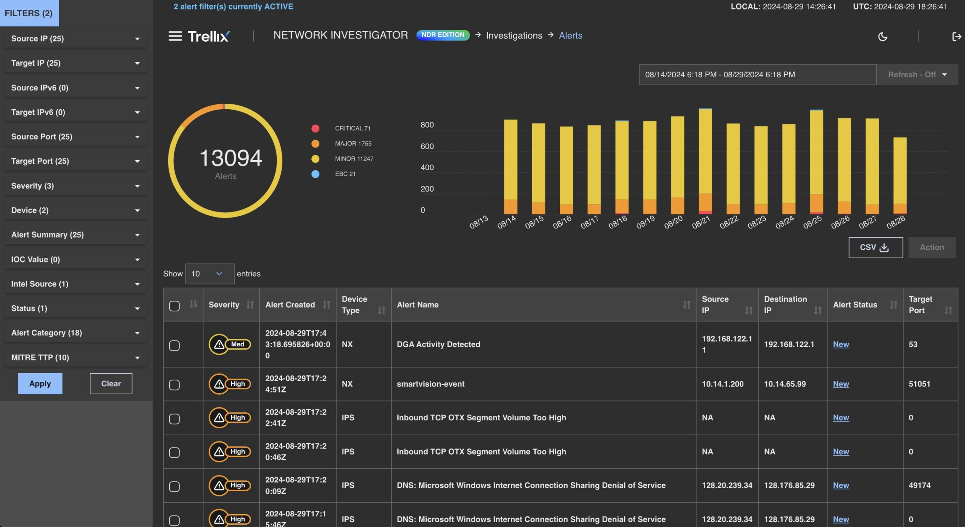Open the hamburger navigation menu
Viewport: 965px width, 527px height.
point(175,36)
